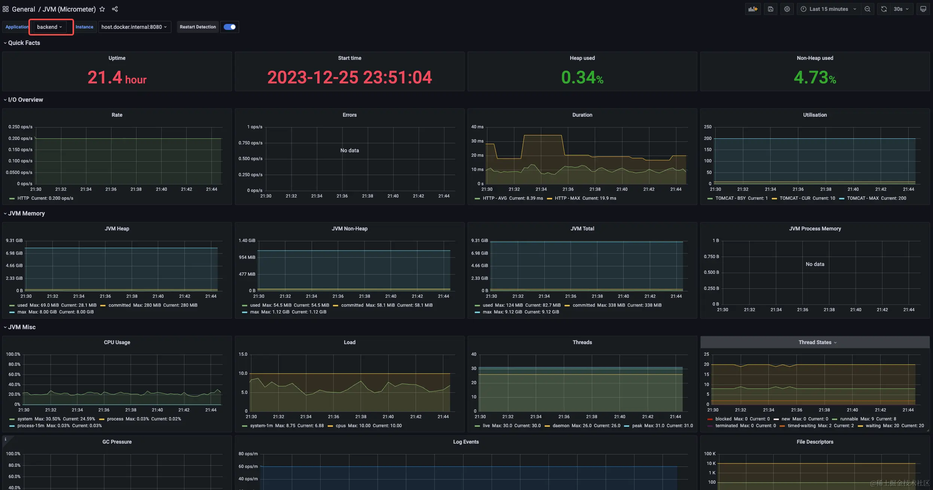Collapse the Quick Facts row

pos(24,43)
